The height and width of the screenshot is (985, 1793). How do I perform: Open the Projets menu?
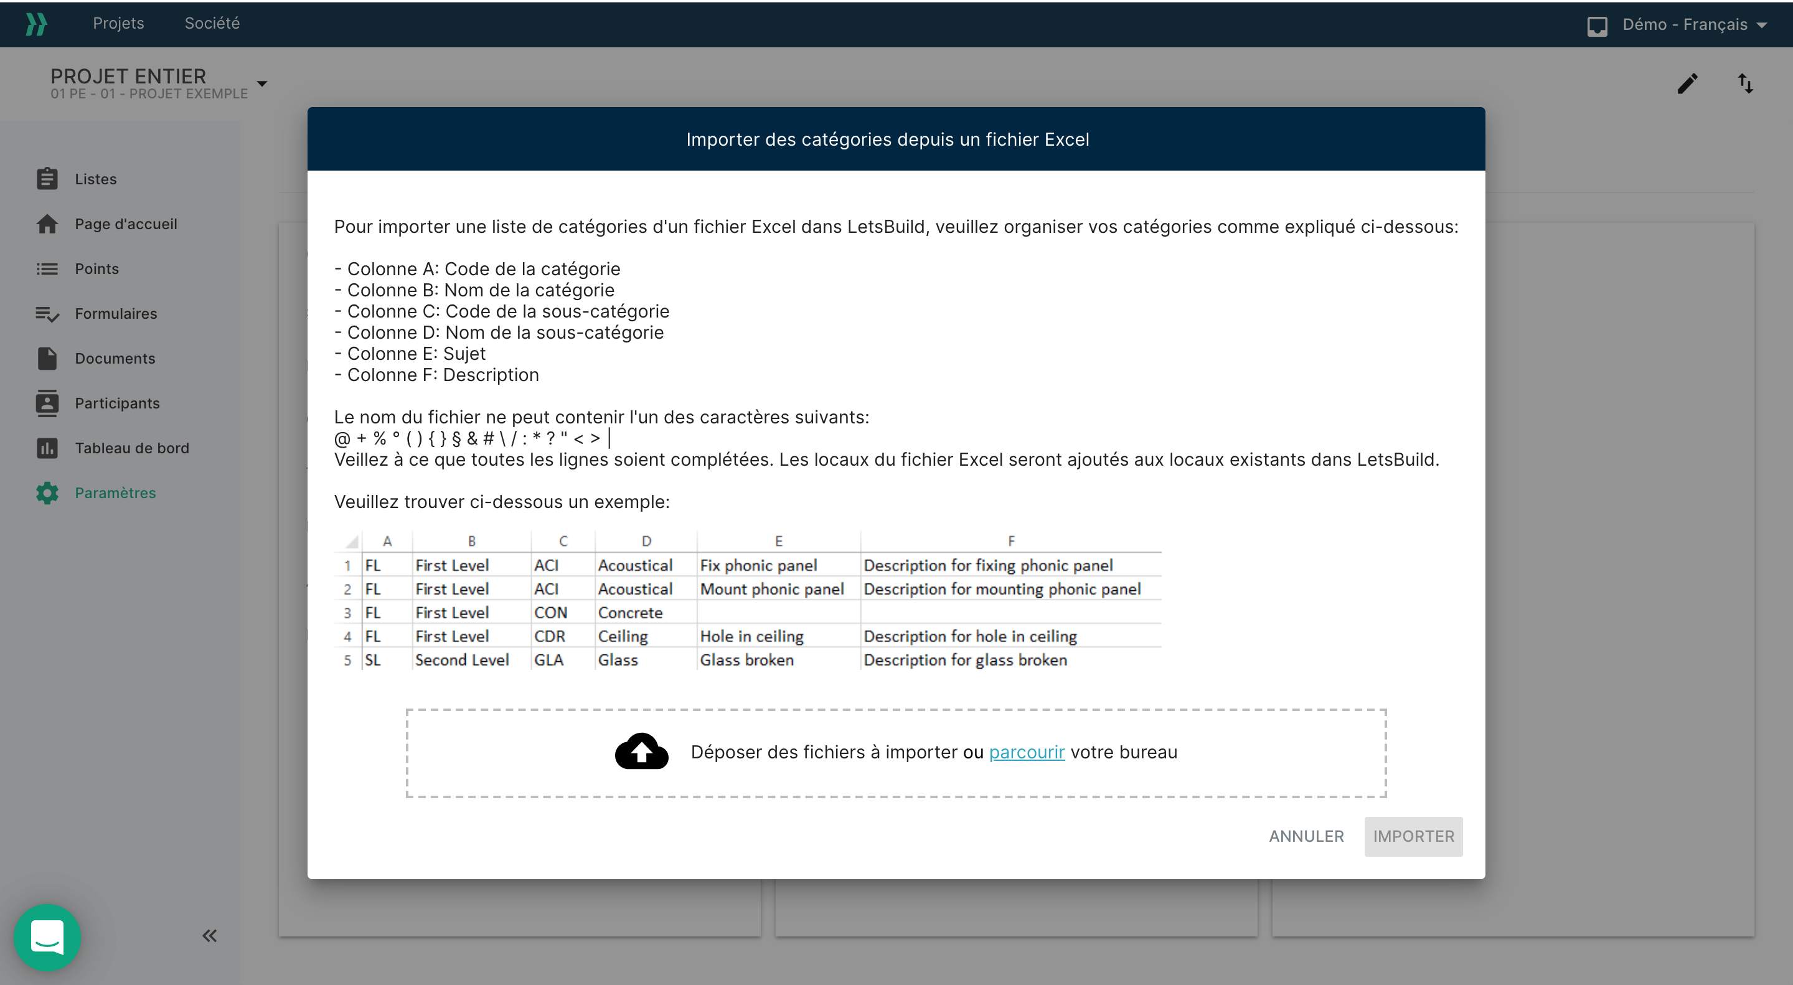(x=118, y=23)
